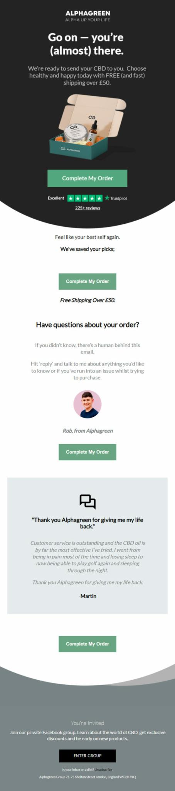The height and width of the screenshot is (791, 175).
Task: Click the black ENTER GROUP button
Action: pyautogui.click(x=87, y=755)
